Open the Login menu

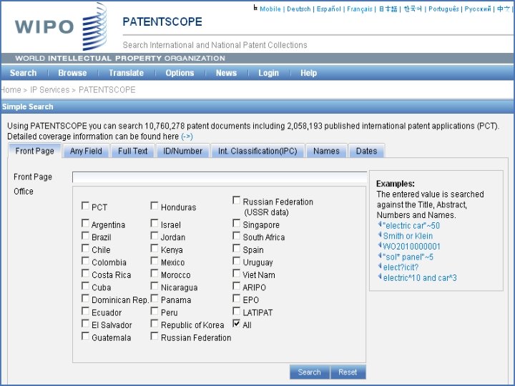click(268, 73)
